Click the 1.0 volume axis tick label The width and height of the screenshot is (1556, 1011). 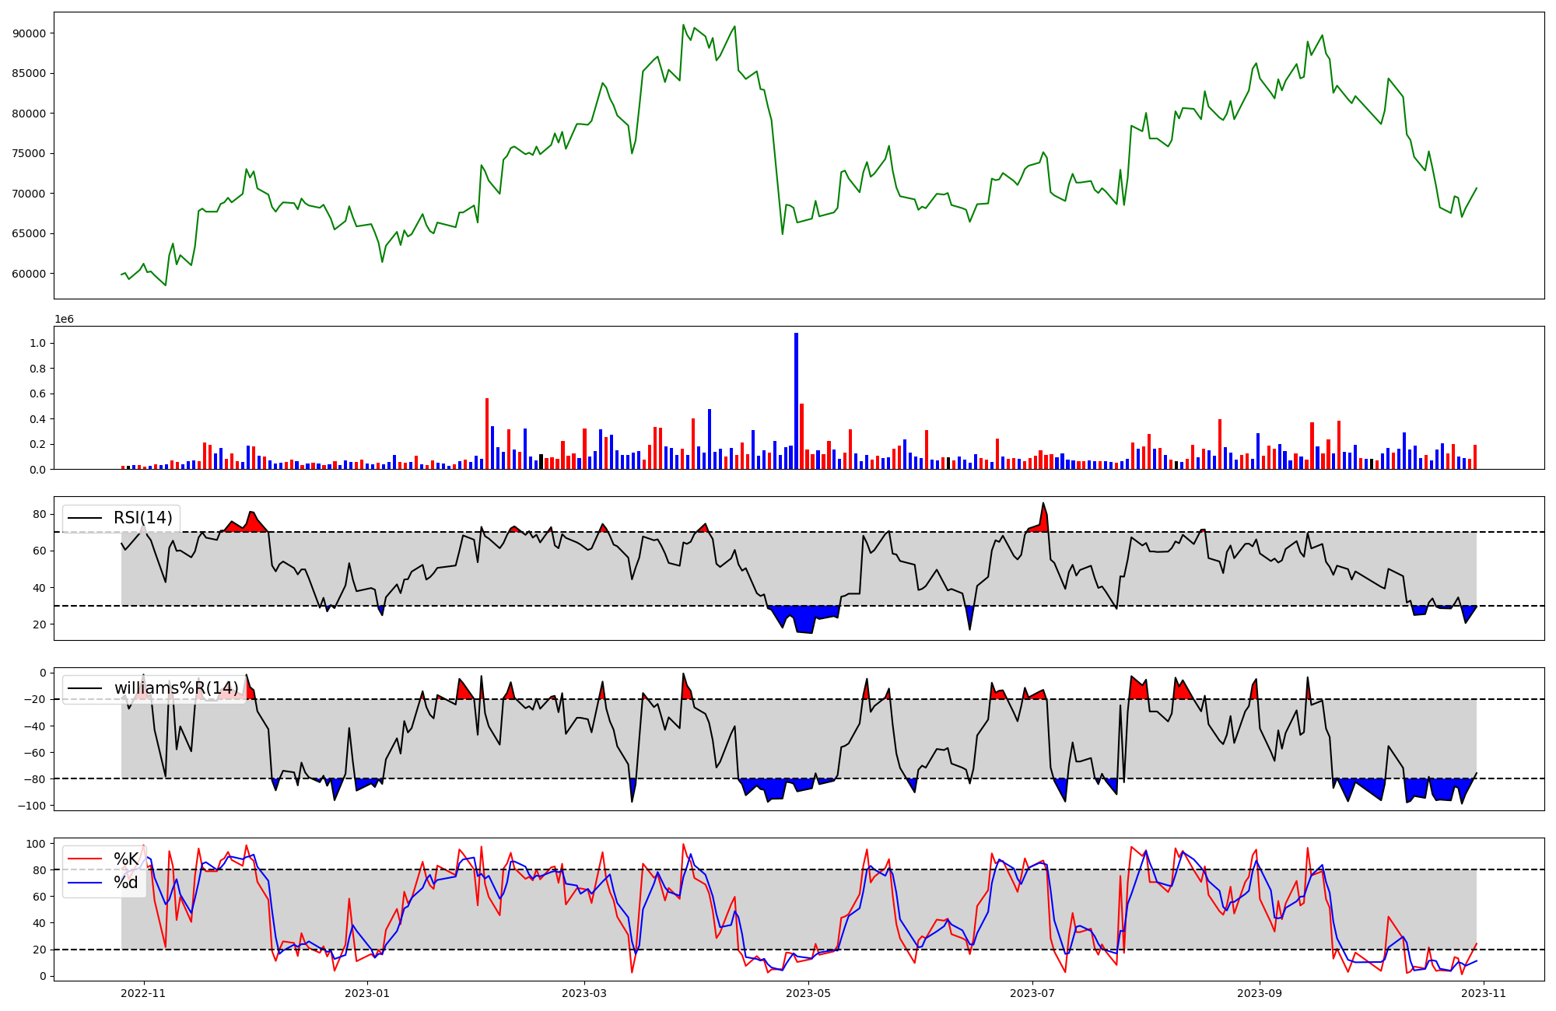[x=37, y=344]
